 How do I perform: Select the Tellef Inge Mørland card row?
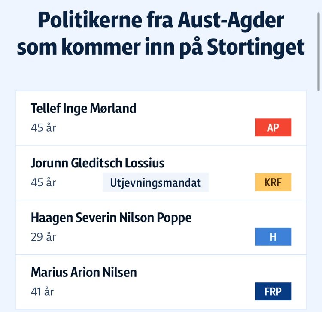[161, 118]
